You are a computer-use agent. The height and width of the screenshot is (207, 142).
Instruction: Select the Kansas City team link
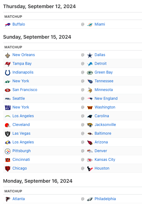coord(105,160)
